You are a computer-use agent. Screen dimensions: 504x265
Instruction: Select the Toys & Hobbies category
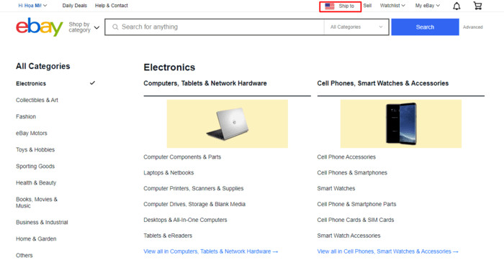coord(35,149)
